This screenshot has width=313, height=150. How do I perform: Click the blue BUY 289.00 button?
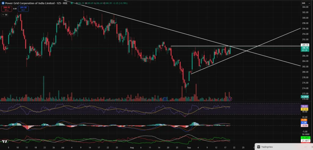point(24,9)
